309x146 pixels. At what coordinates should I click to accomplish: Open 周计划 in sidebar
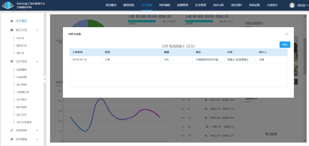click(20, 53)
